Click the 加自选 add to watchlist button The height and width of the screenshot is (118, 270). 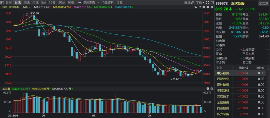tap(263, 3)
